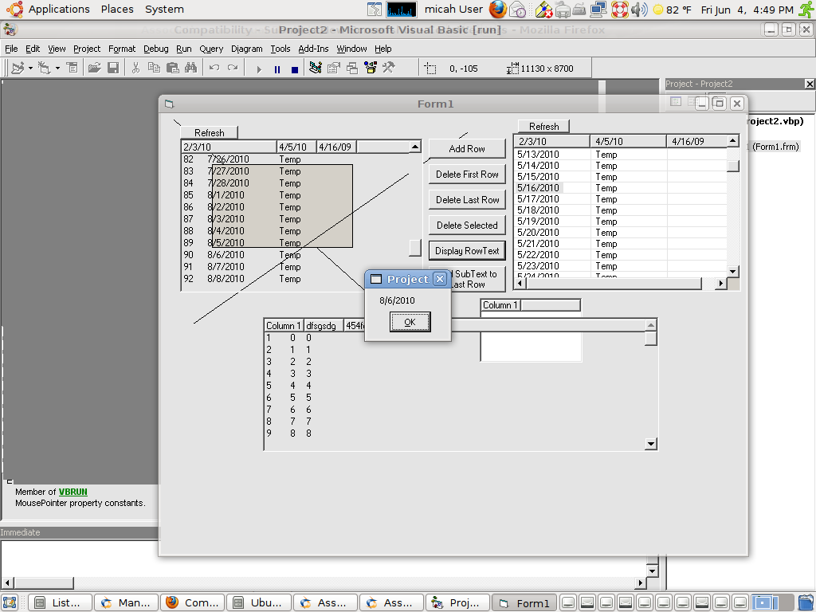Click the Delete Selected button
Image resolution: width=816 pixels, height=612 pixels.
coord(466,225)
